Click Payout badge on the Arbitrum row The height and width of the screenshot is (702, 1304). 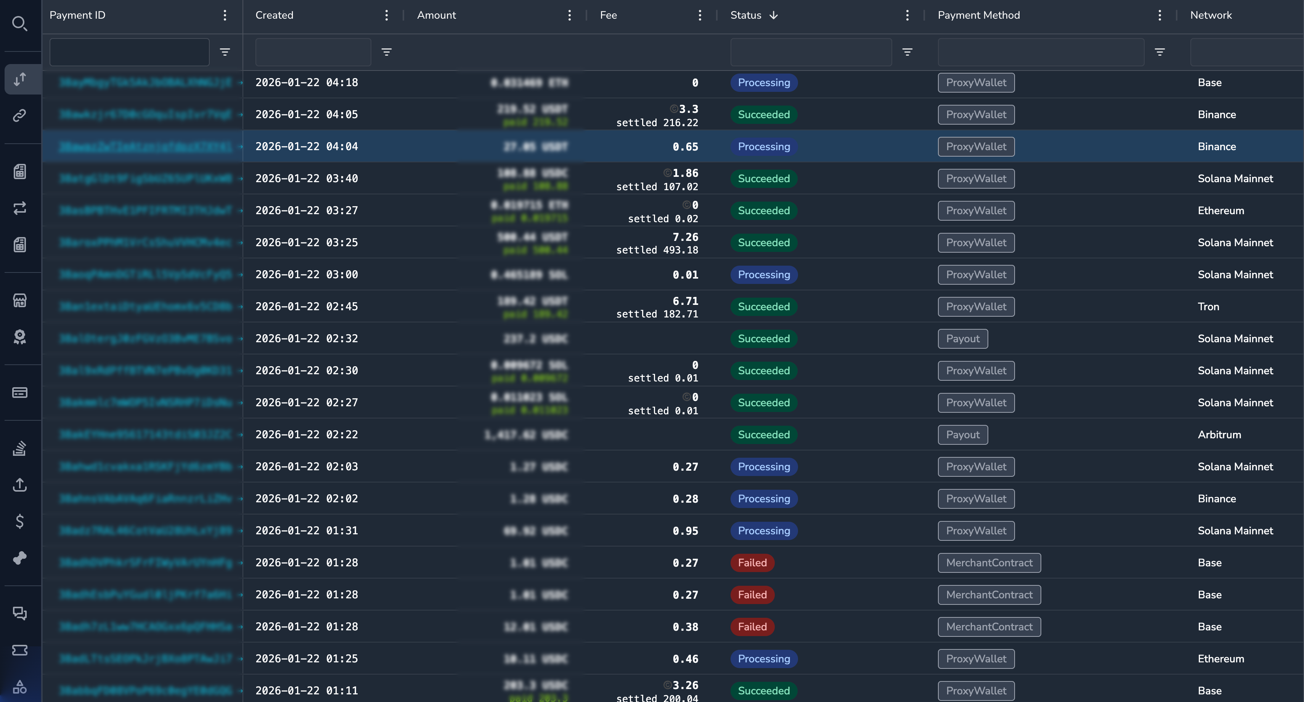click(963, 434)
